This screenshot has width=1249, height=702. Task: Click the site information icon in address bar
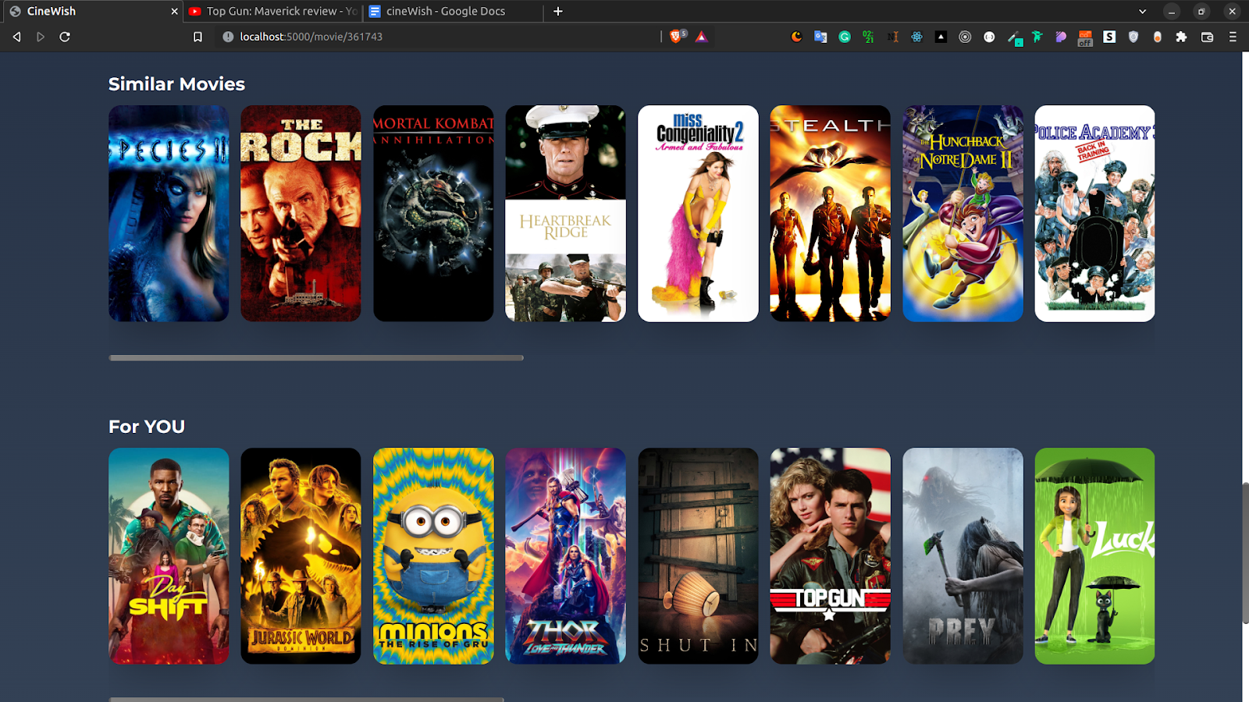click(228, 37)
